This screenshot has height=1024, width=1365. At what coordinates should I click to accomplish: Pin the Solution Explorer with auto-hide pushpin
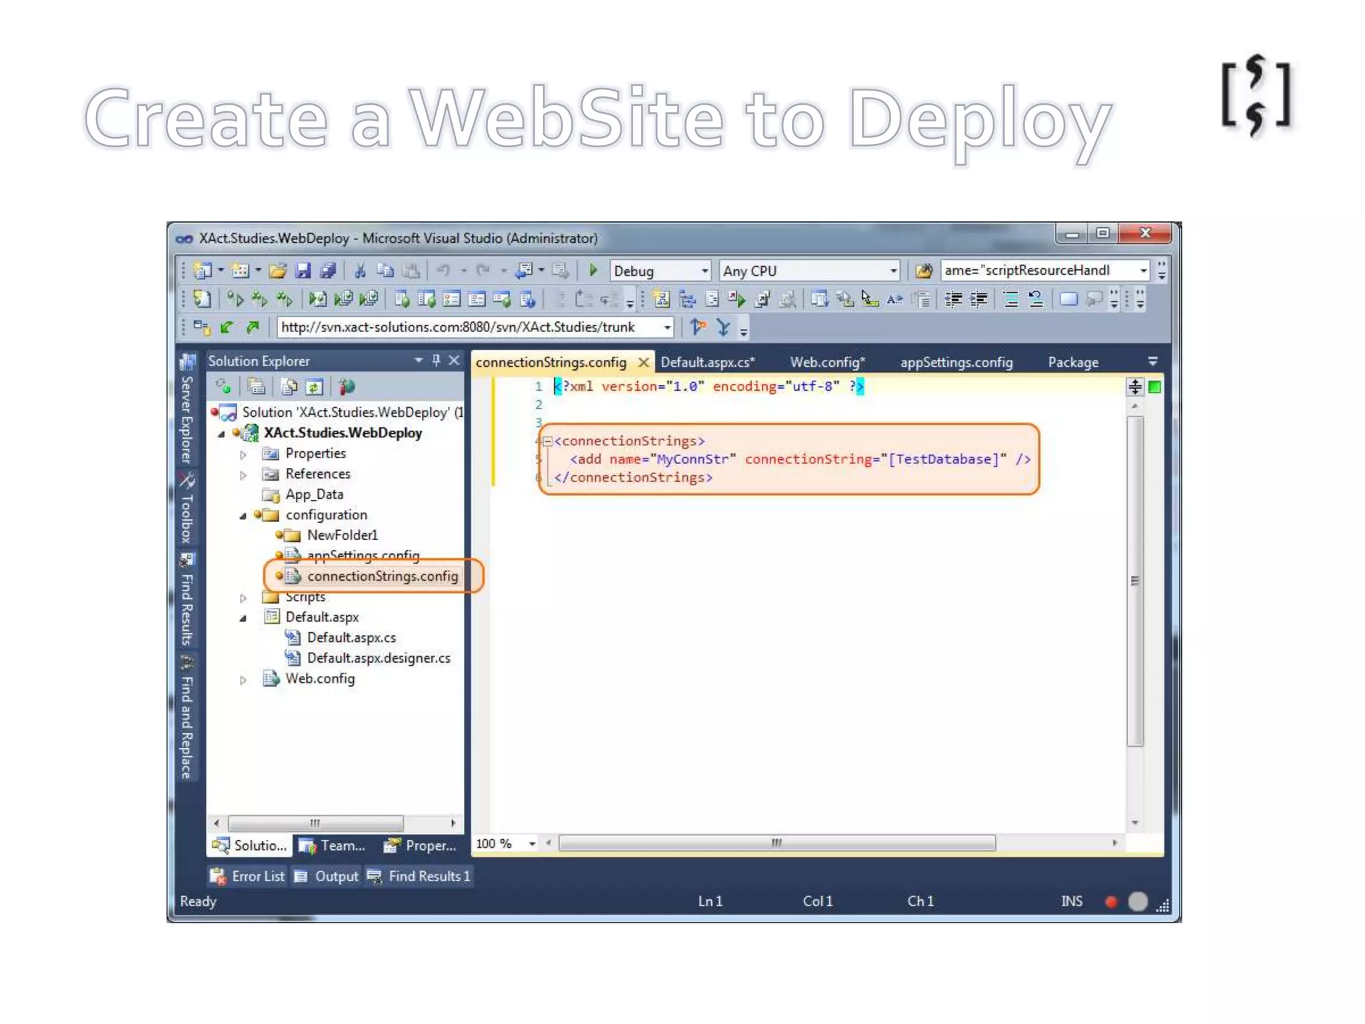coord(437,360)
